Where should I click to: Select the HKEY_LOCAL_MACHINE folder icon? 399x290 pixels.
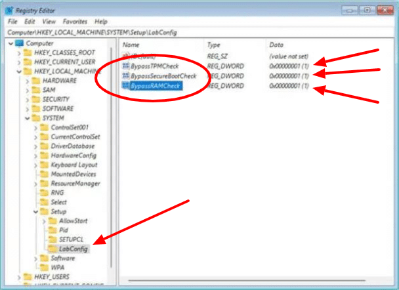coord(28,72)
